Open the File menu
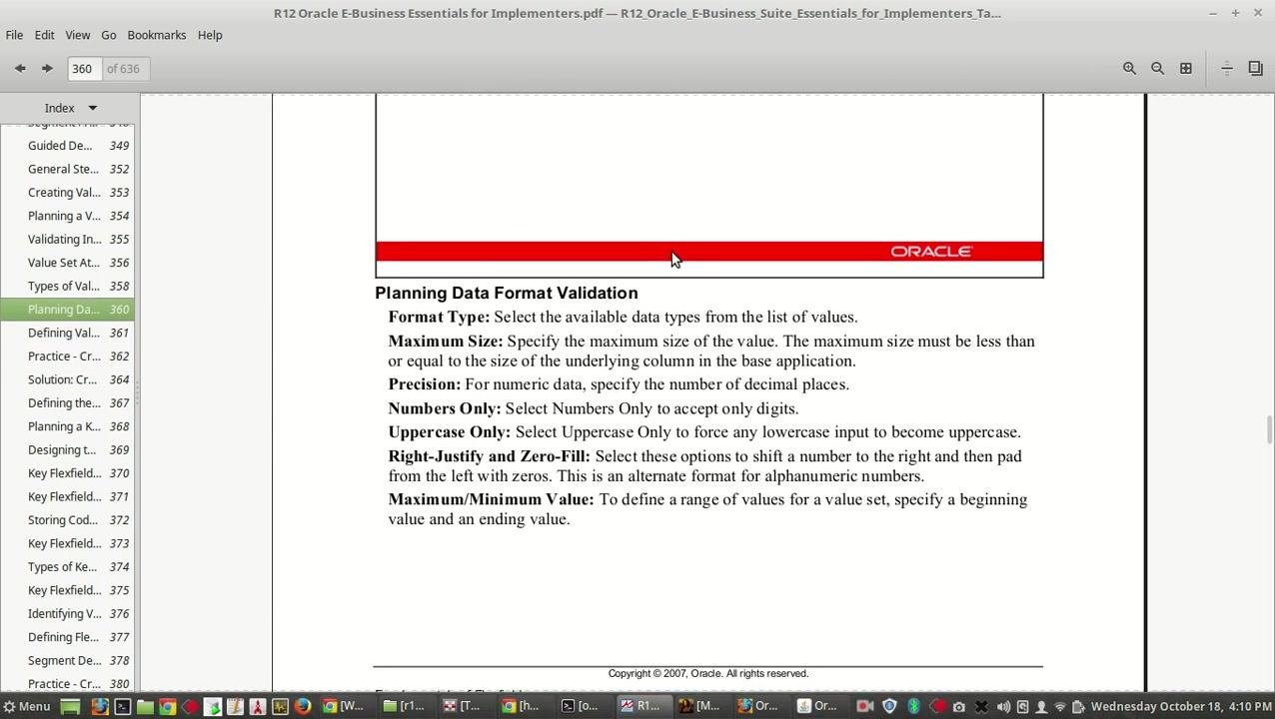This screenshot has width=1275, height=719. tap(14, 35)
